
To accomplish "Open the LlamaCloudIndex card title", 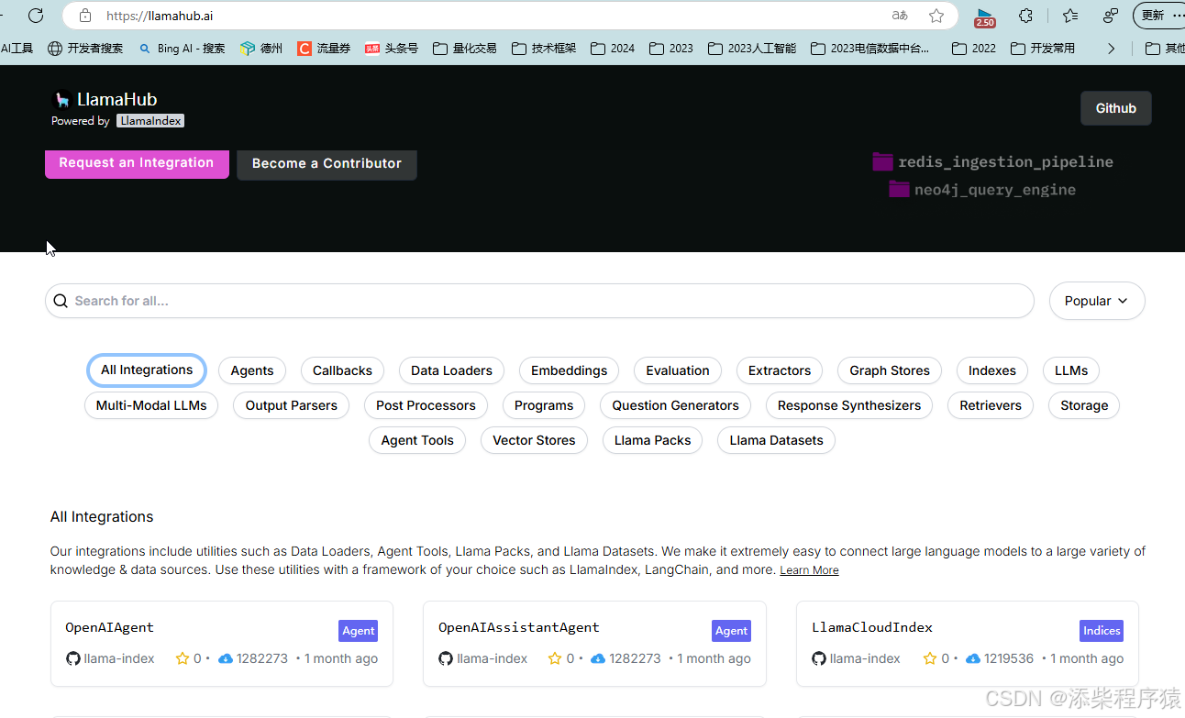I will 872,628.
